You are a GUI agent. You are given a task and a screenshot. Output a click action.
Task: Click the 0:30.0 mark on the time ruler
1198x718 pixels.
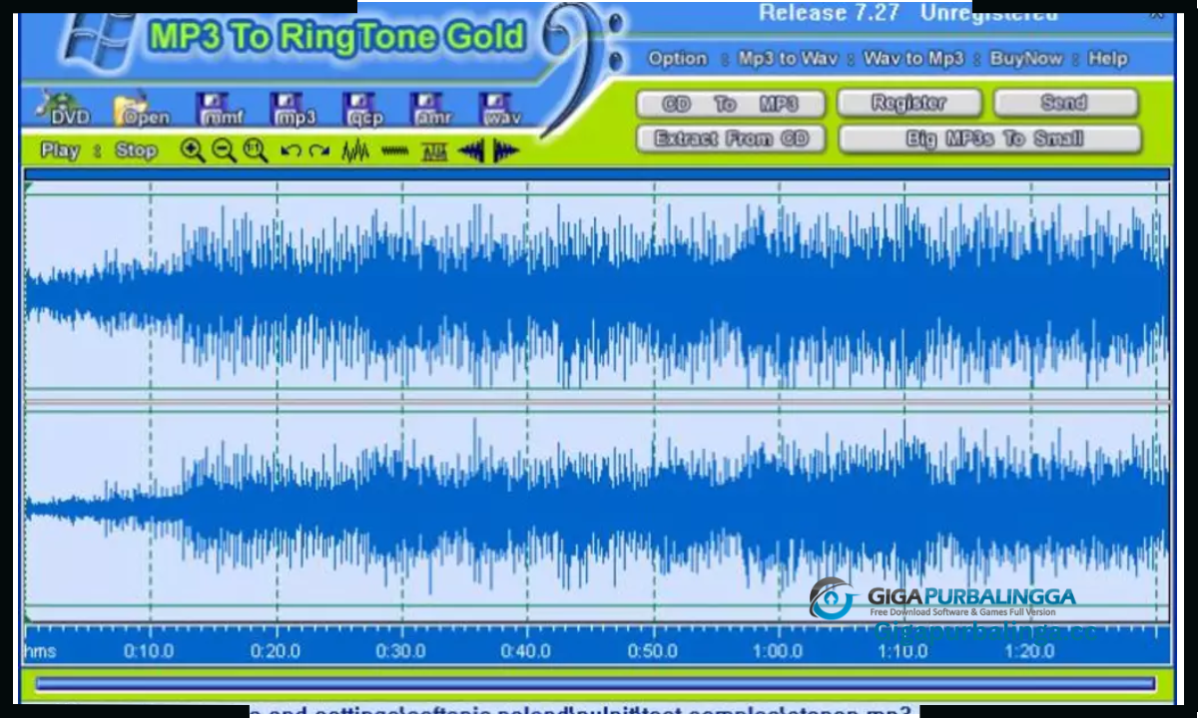pos(400,651)
